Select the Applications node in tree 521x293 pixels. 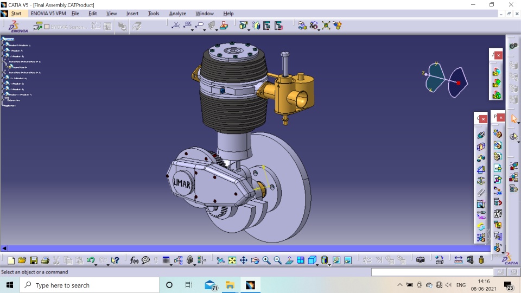point(10,106)
